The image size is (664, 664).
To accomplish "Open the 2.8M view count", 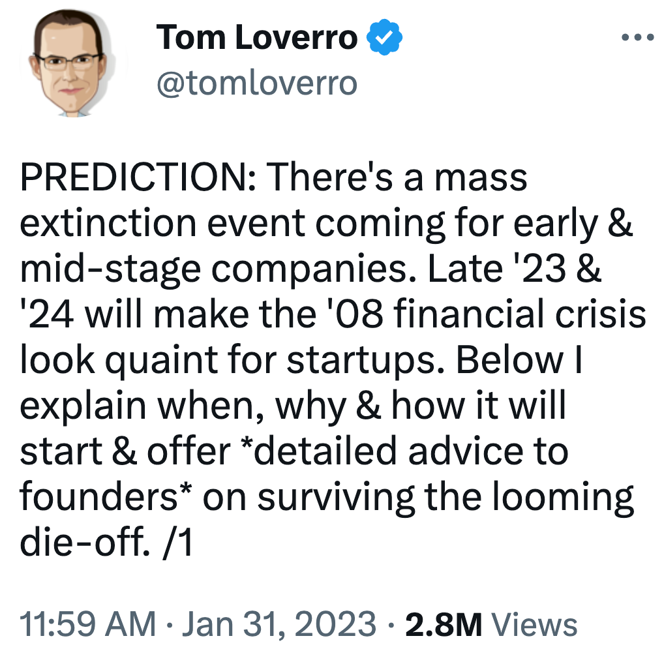I will 444,624.
